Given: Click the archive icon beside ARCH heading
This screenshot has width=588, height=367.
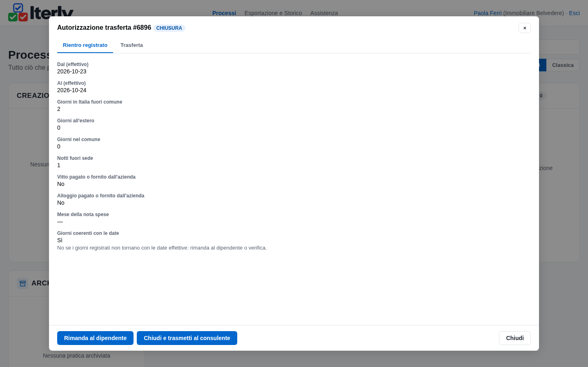Looking at the screenshot, I should coord(22,283).
